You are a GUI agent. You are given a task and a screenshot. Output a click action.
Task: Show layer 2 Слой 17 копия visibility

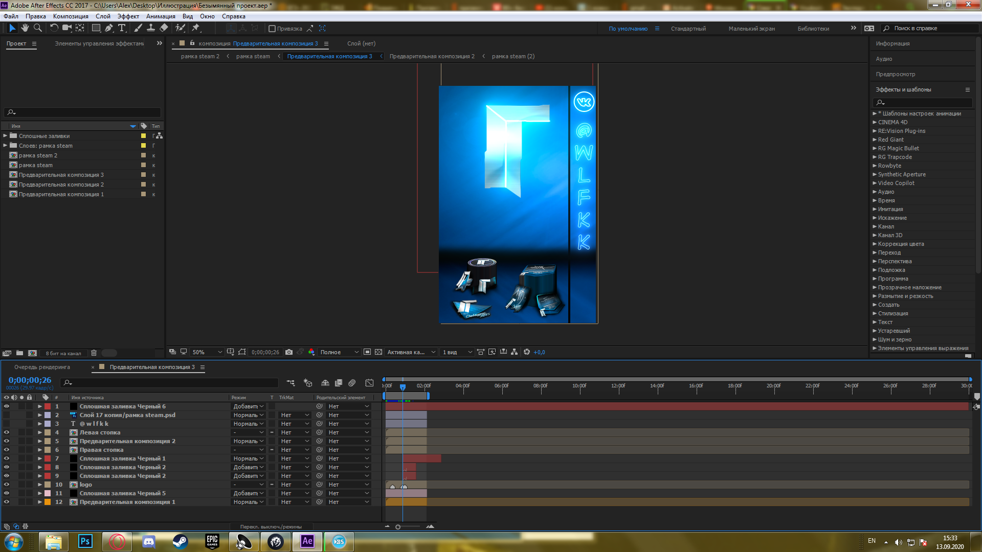click(x=7, y=415)
